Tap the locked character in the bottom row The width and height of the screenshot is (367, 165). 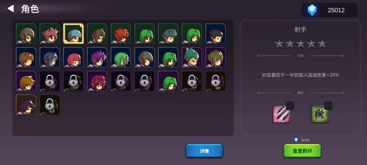pyautogui.click(x=50, y=105)
